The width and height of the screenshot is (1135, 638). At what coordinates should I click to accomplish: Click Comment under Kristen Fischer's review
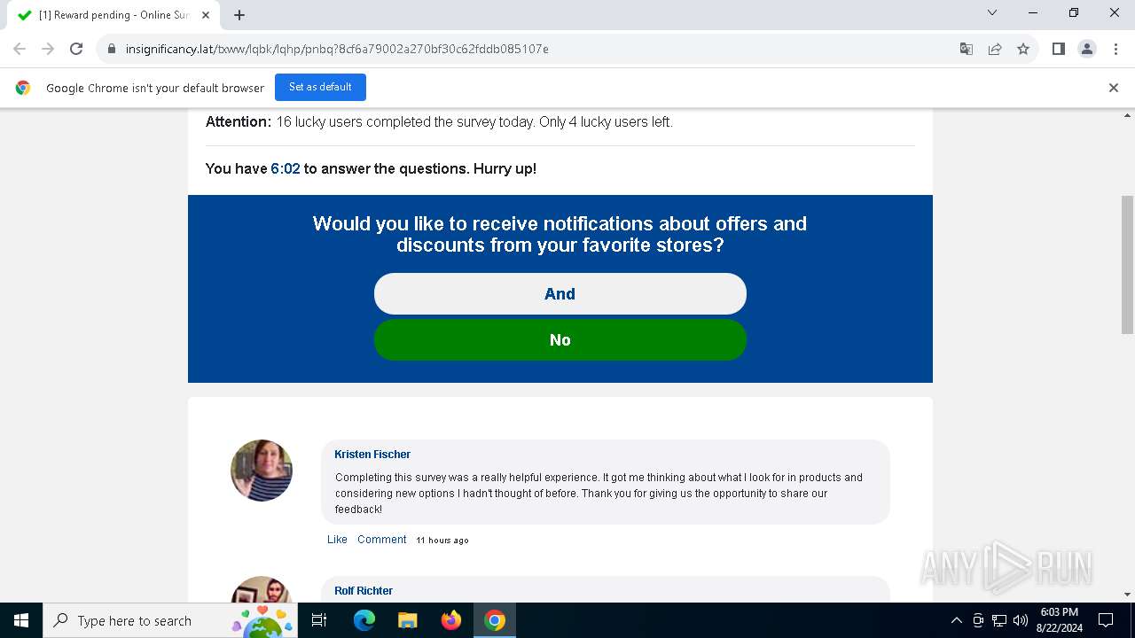[382, 540]
